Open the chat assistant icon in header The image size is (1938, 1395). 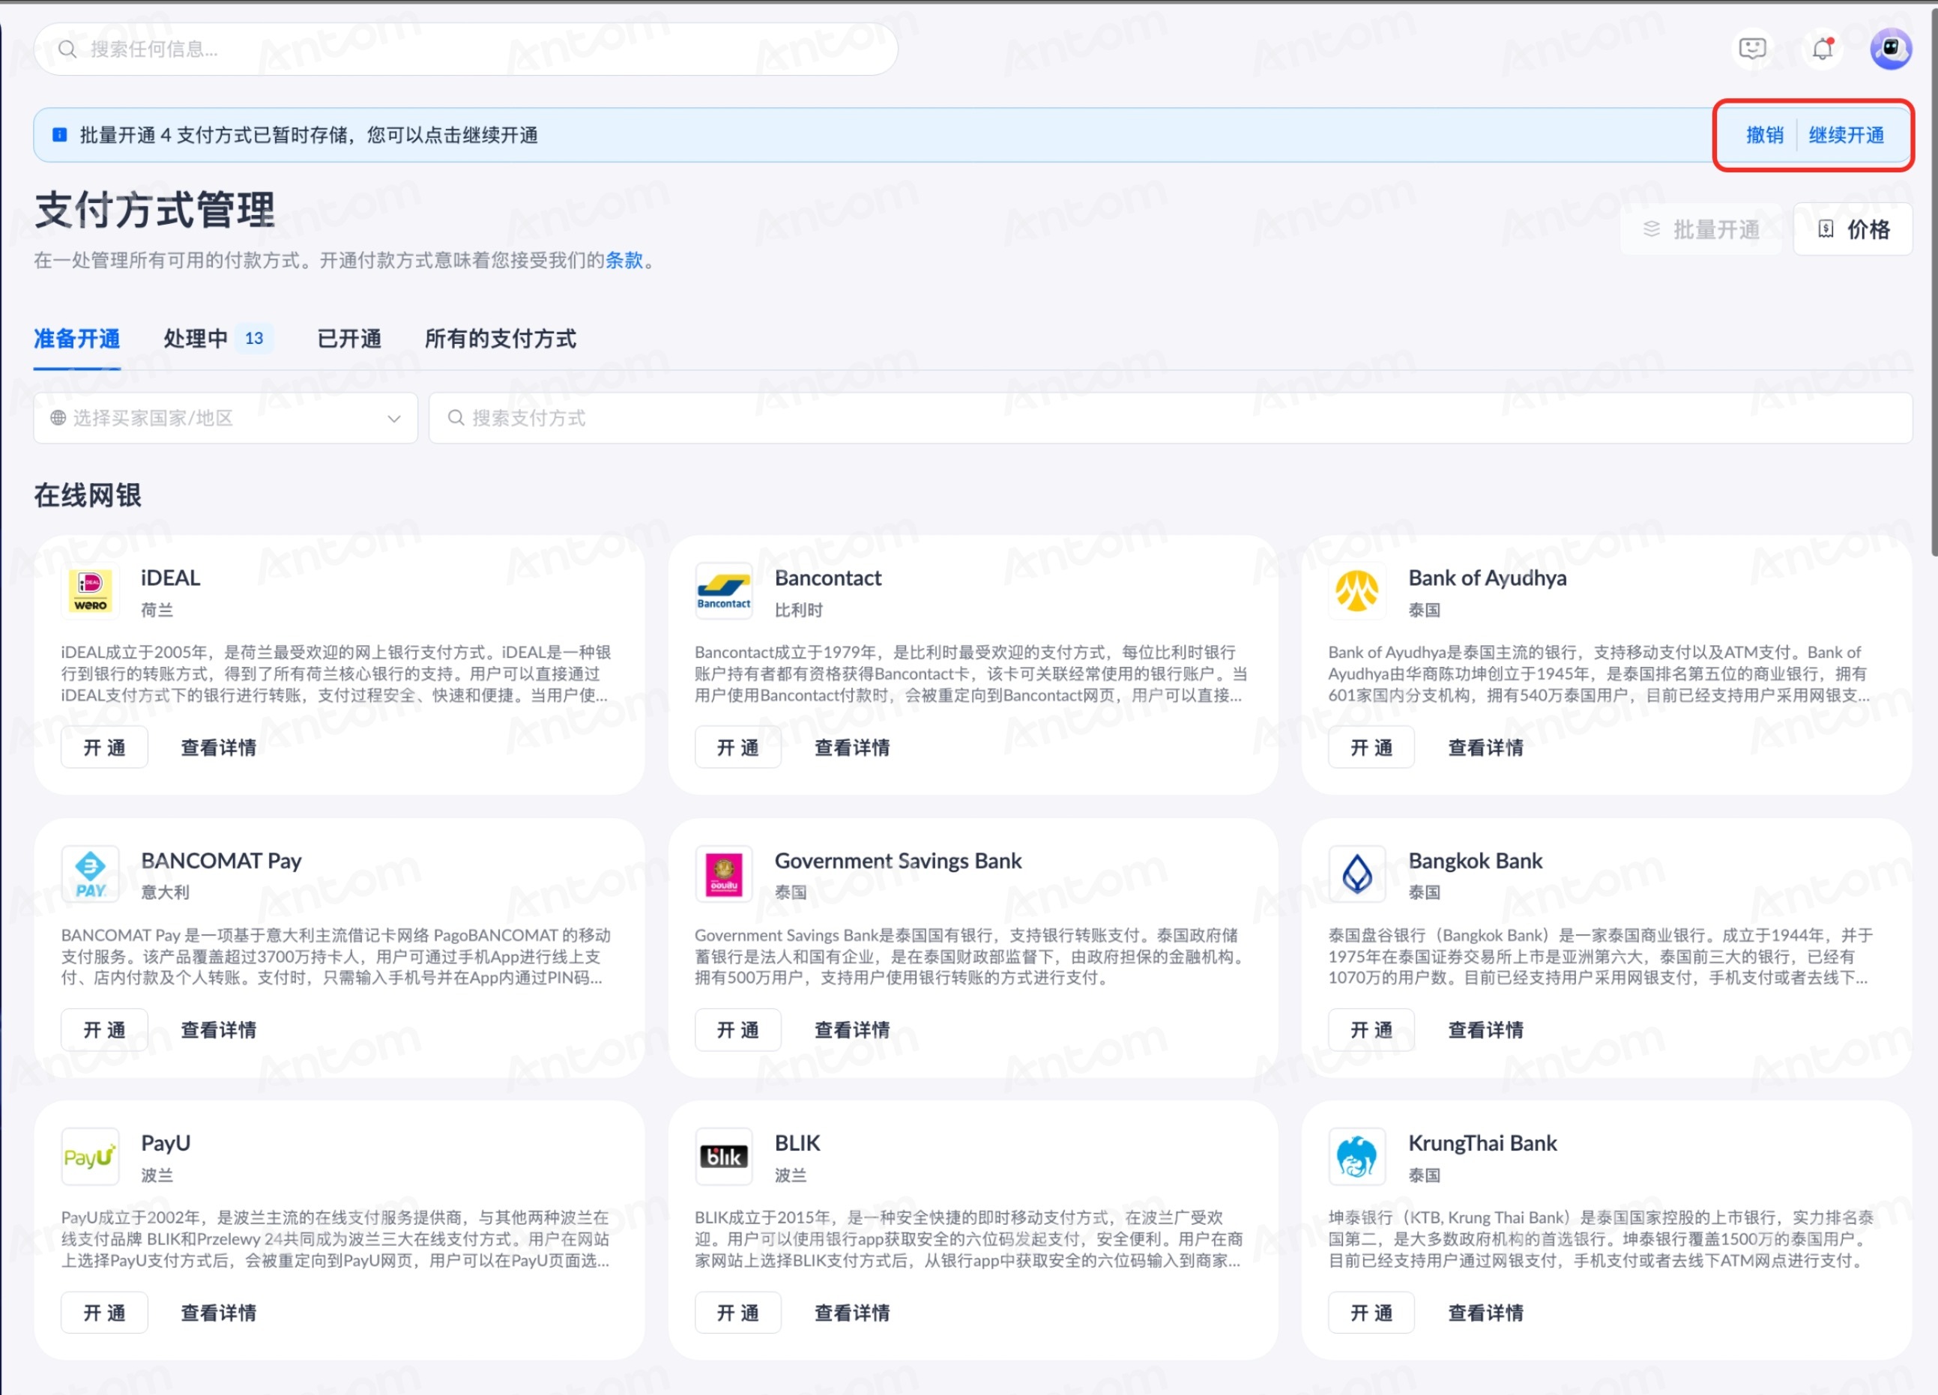click(x=1751, y=49)
